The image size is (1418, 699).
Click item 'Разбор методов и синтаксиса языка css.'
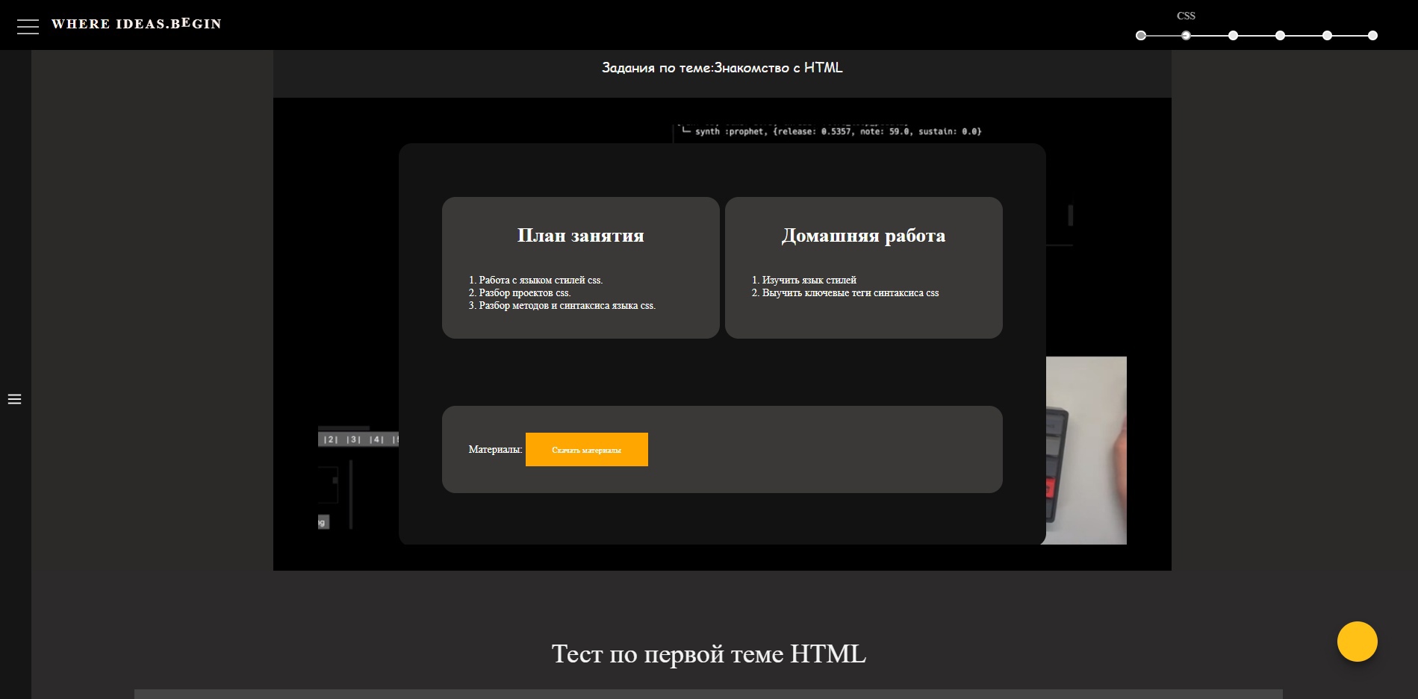567,306
